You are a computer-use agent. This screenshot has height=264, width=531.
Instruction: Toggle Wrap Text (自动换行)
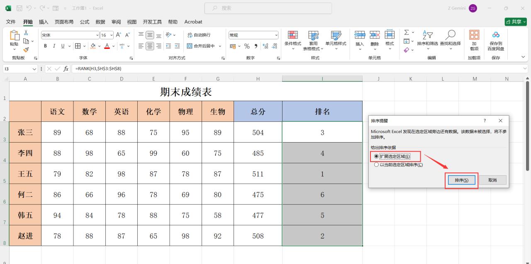point(199,35)
